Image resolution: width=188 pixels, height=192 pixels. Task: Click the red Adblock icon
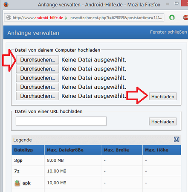click(x=185, y=17)
